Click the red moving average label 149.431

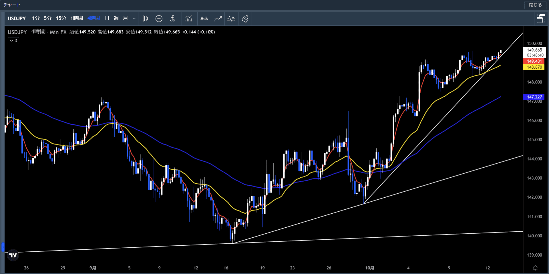coord(534,61)
